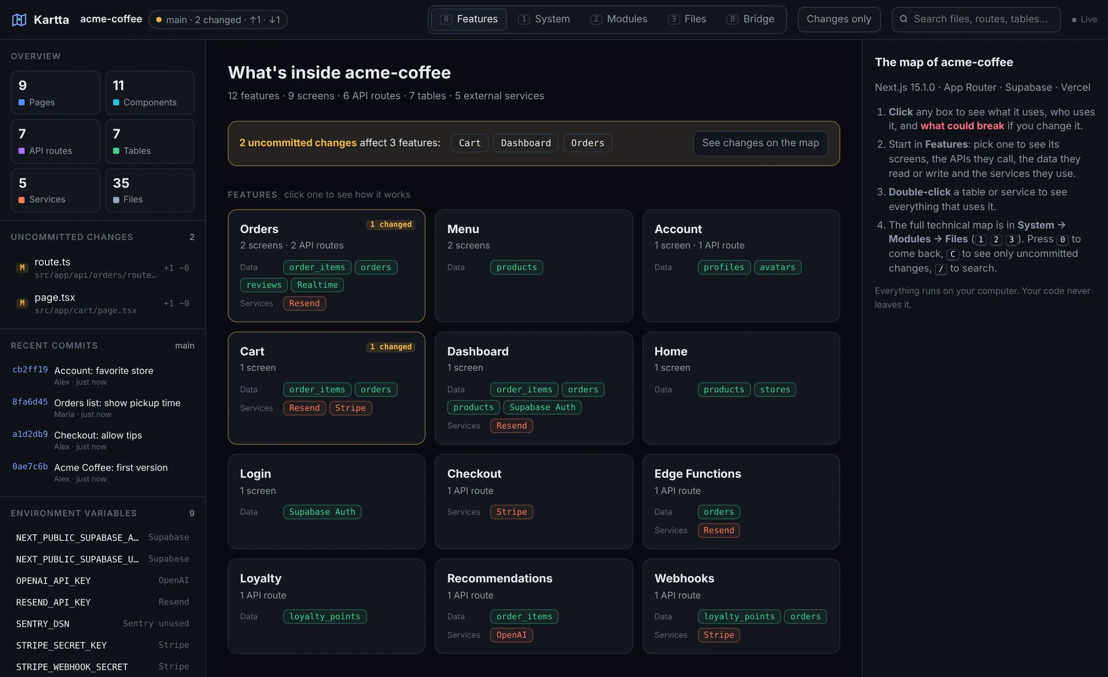1108x677 pixels.
Task: Select the page.tsx changed file
Action: pos(103,303)
